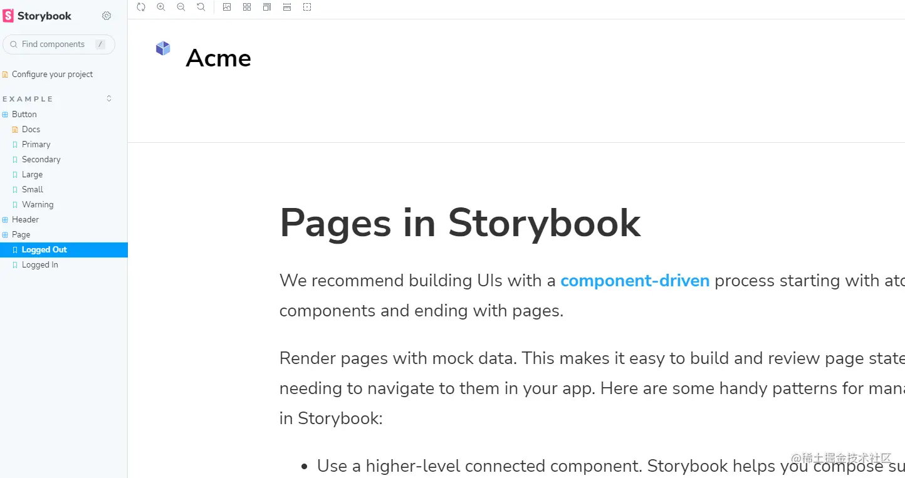Open Configure your project page
This screenshot has height=478, width=905.
pos(52,74)
